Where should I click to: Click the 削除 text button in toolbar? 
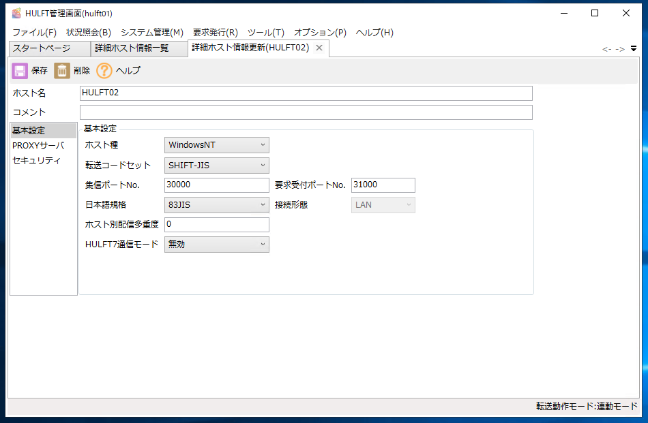click(82, 71)
